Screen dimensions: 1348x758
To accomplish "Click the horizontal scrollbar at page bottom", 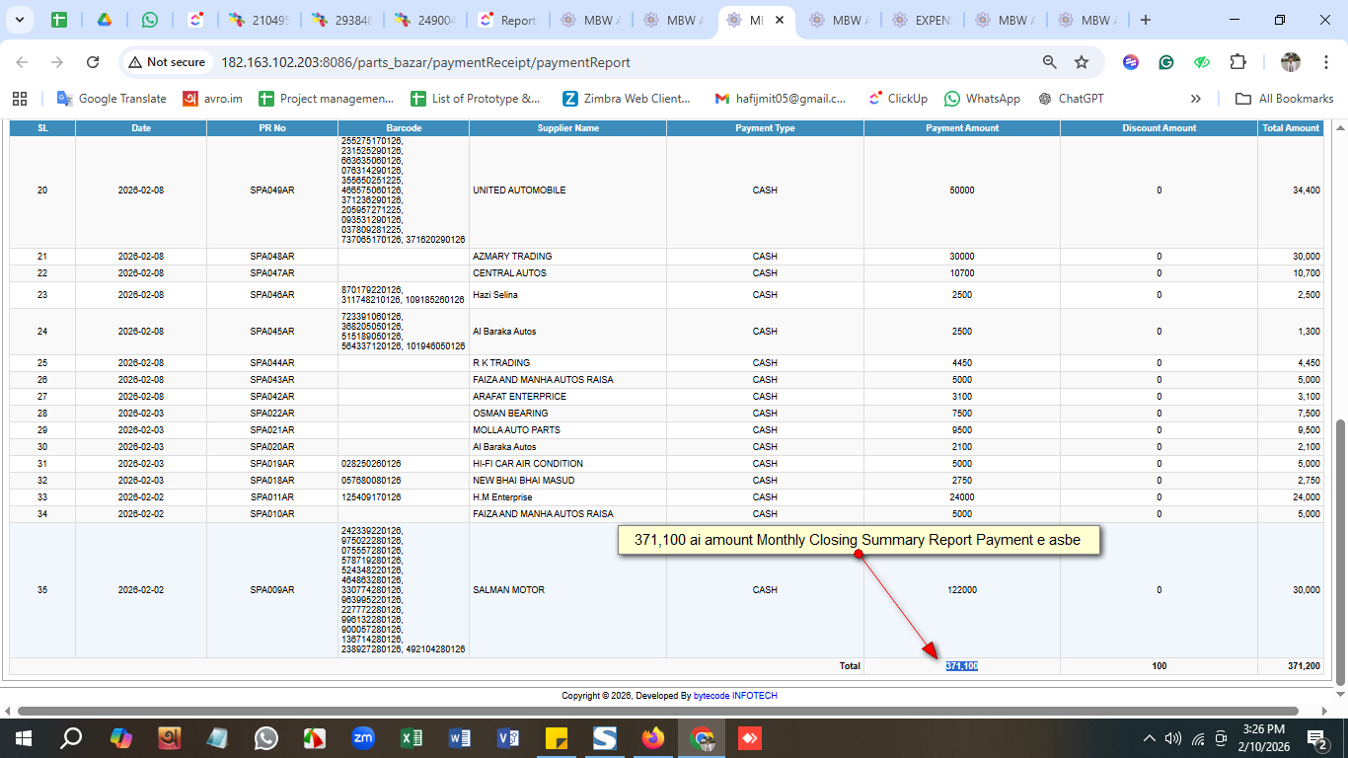I will (x=657, y=711).
